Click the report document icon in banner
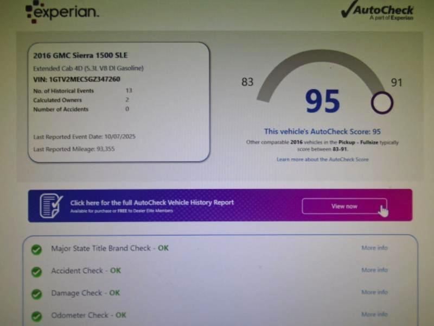 coord(51,205)
